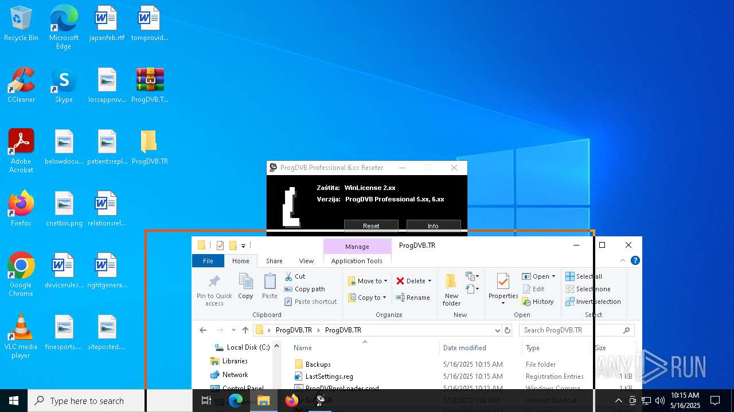Viewport: 734px width, 412px height.
Task: Sort by Date modified column header
Action: 464,348
